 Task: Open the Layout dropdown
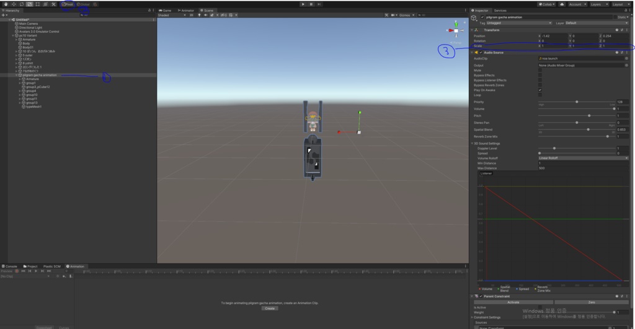pyautogui.click(x=621, y=4)
